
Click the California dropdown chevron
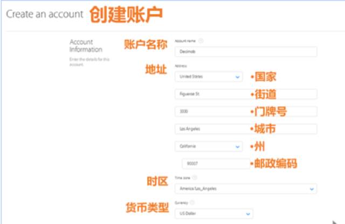(x=238, y=146)
